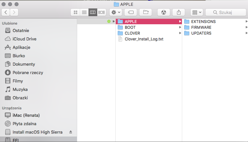The width and height of the screenshot is (248, 142).
Task: Switch to cover flow view
Action: coord(101,12)
